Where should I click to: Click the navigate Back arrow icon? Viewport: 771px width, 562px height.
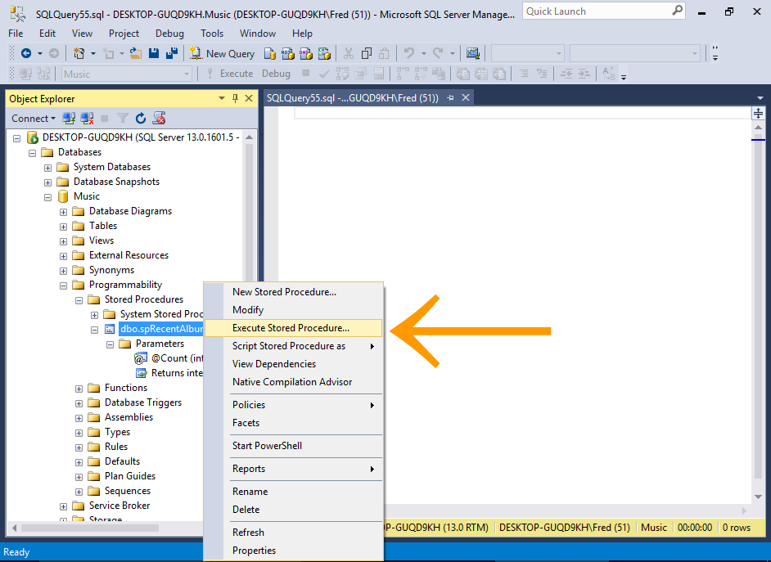click(x=26, y=53)
